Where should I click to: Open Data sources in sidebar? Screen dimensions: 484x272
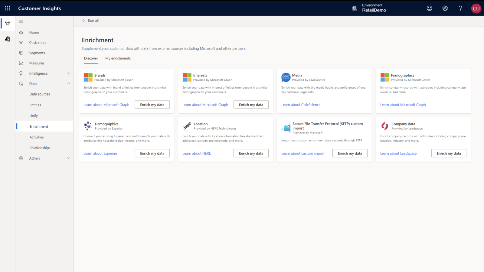coord(40,94)
